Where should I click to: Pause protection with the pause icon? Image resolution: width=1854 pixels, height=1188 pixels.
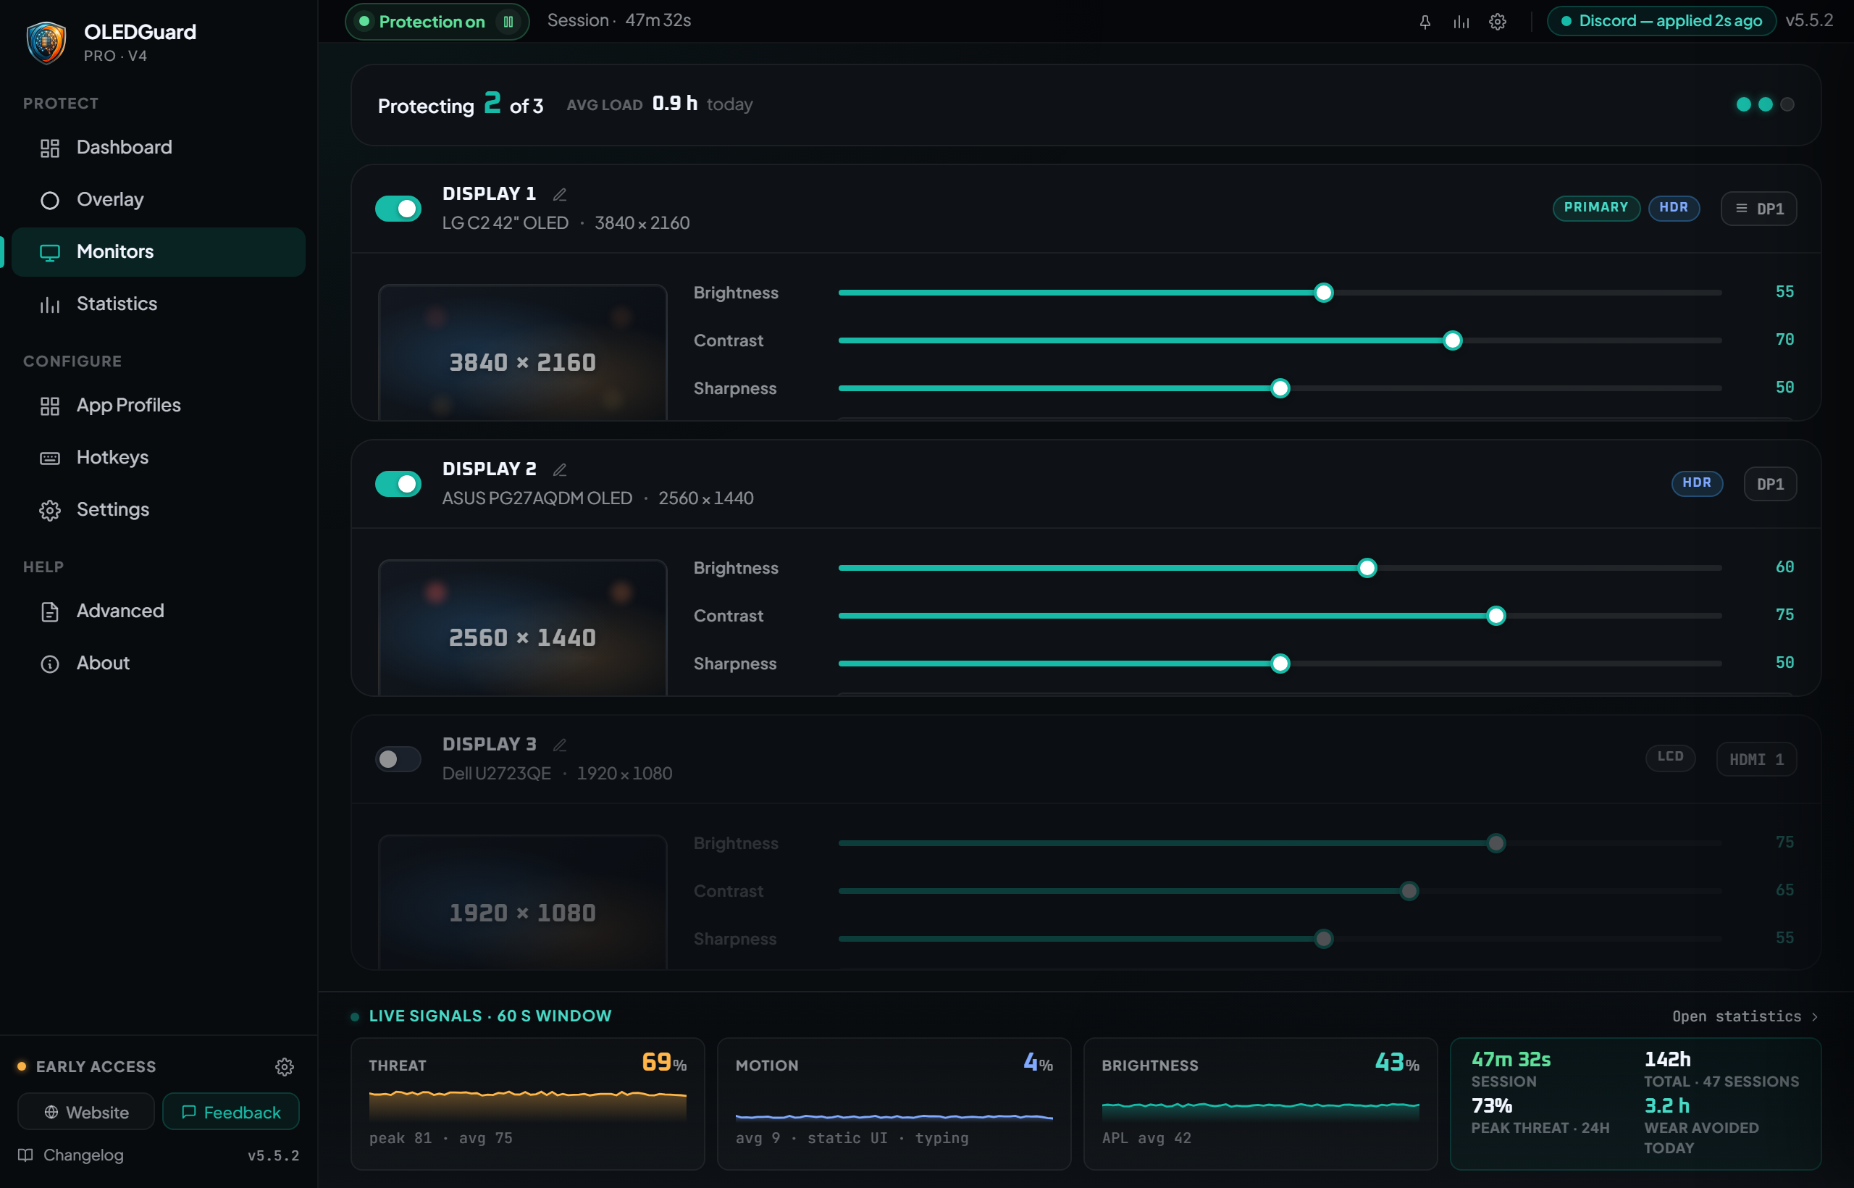(508, 22)
